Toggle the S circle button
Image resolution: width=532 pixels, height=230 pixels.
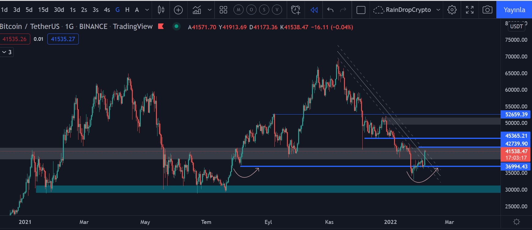[264, 10]
